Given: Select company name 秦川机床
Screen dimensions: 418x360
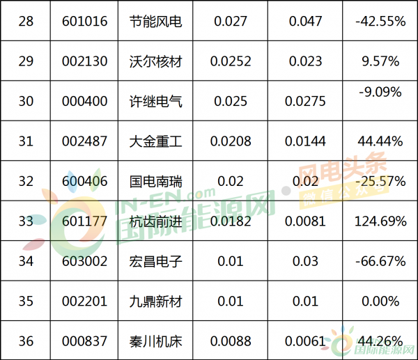Looking at the screenshot, I should coord(155,341).
